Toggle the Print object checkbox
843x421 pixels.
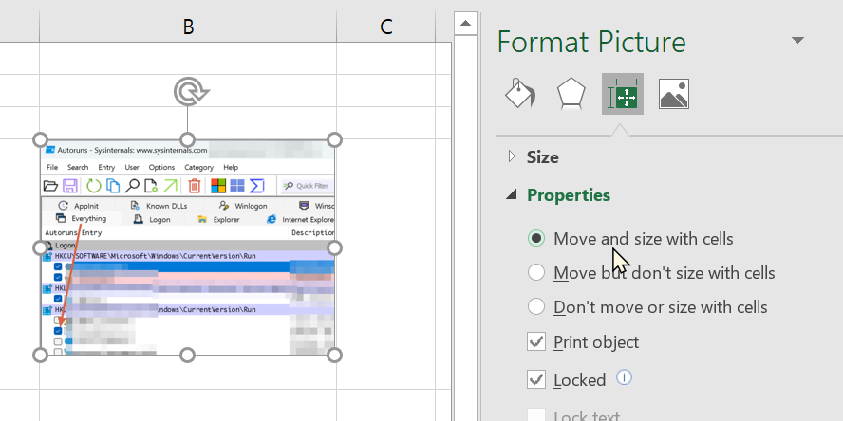pyautogui.click(x=536, y=341)
